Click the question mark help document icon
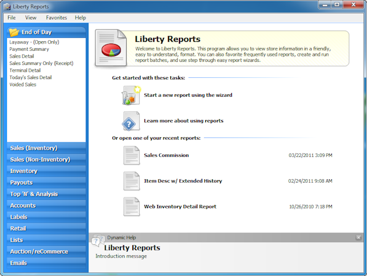The image size is (367, 276). [131, 121]
